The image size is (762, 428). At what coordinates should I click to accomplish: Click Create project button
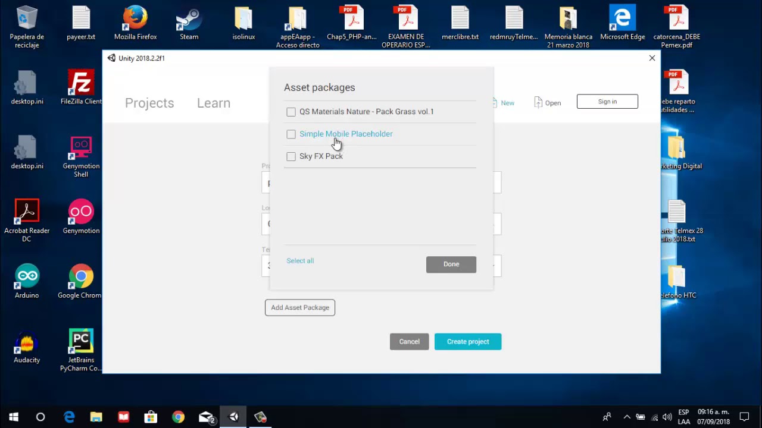468,342
